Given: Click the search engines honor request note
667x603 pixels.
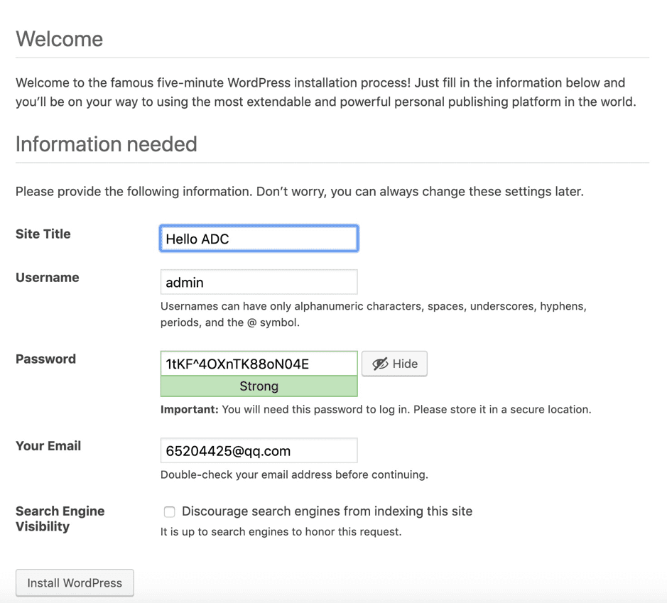Looking at the screenshot, I should point(281,531).
